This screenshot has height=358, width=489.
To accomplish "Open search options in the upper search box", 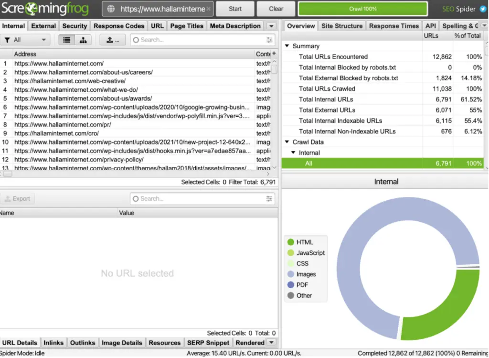I will (x=269, y=40).
